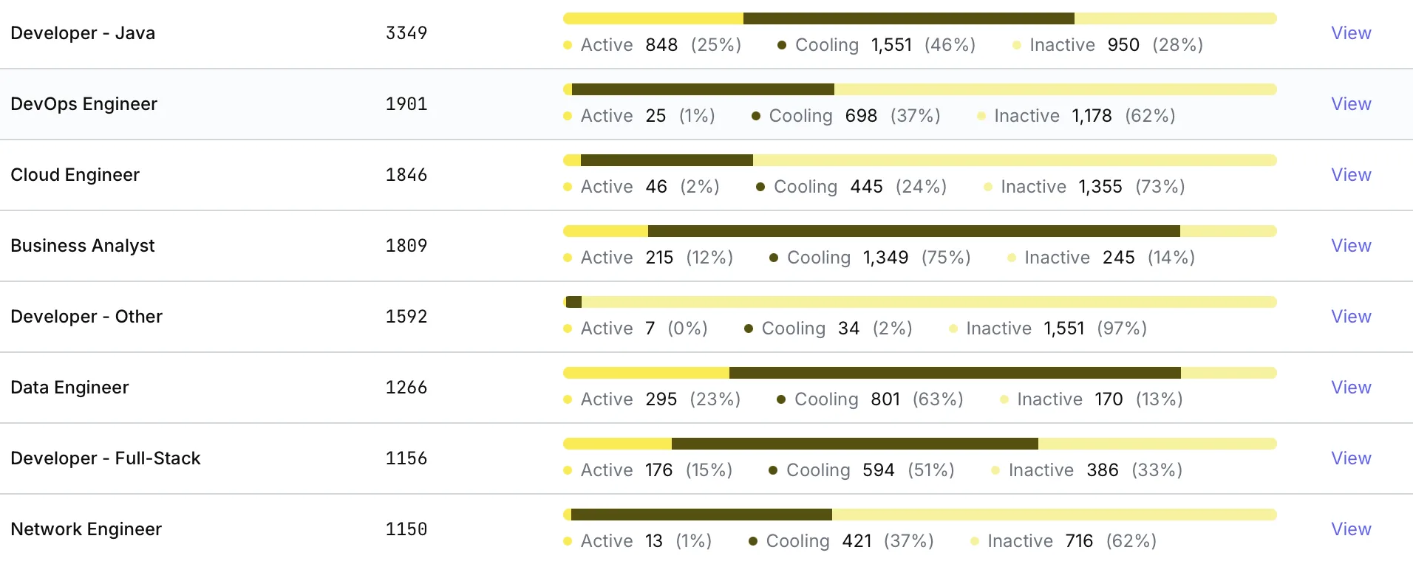Open View for Cloud Engineer

coord(1351,175)
